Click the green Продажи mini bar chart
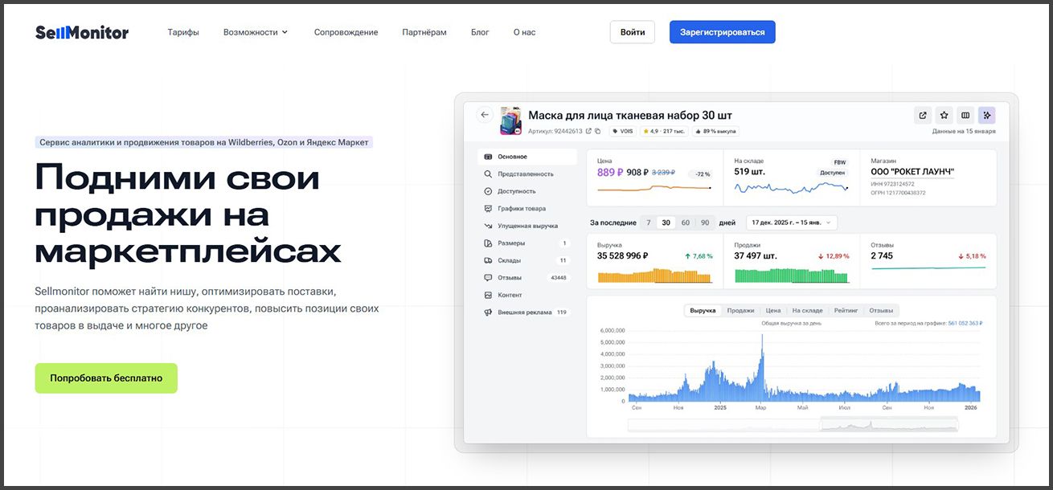1053x490 pixels. pos(792,276)
